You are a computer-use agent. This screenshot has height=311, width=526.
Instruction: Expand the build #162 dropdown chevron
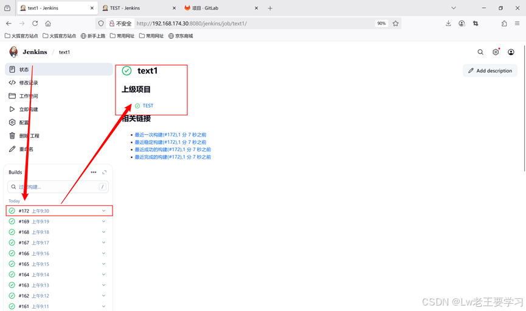tap(103, 296)
